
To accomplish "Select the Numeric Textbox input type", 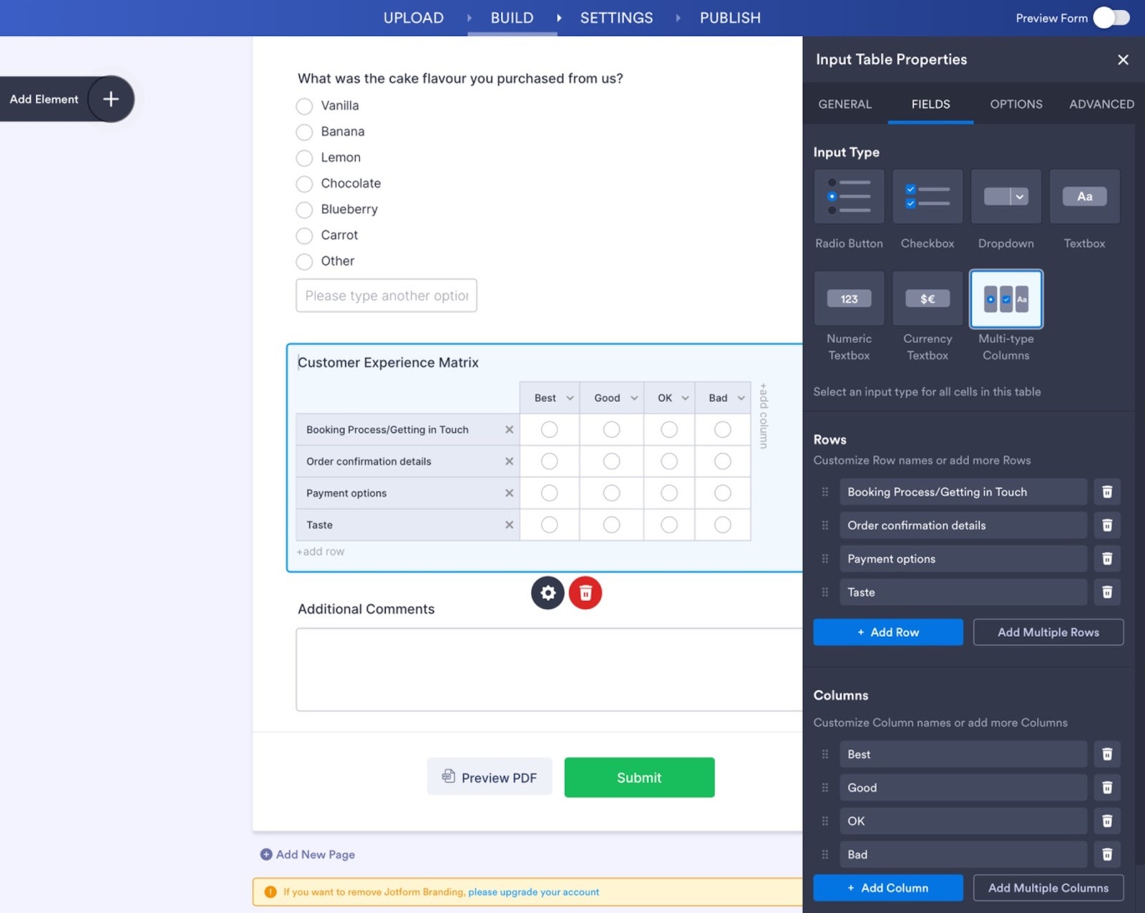I will [849, 298].
